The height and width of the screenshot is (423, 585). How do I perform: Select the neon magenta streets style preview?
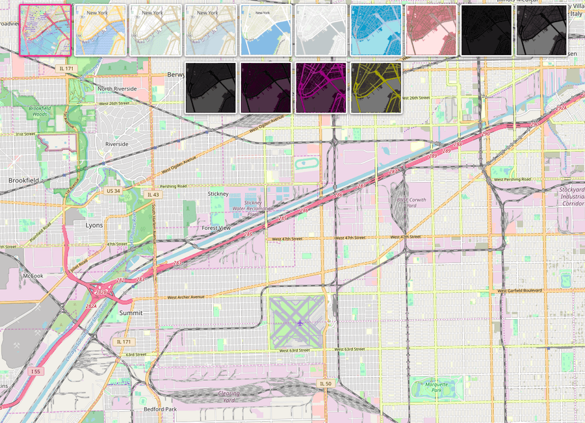click(320, 88)
